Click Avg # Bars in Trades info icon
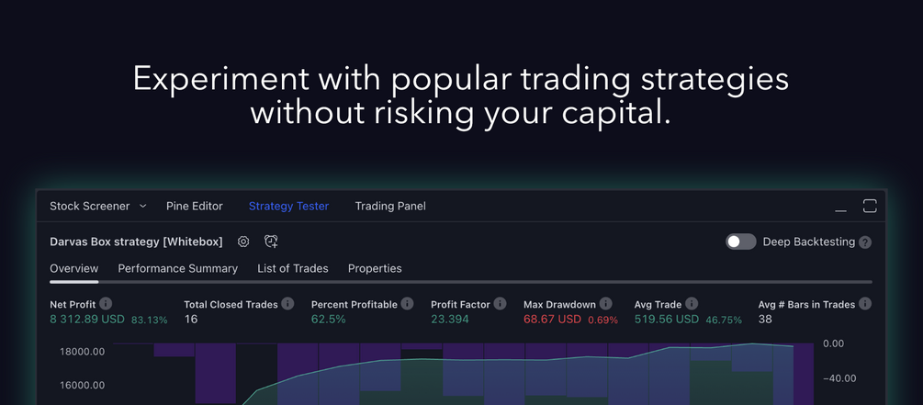923x405 pixels. pyautogui.click(x=865, y=304)
